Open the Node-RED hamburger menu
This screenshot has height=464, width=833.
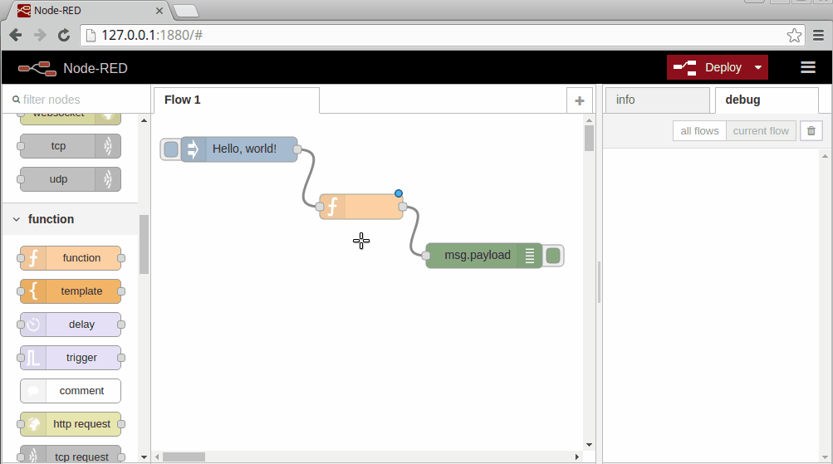point(808,67)
